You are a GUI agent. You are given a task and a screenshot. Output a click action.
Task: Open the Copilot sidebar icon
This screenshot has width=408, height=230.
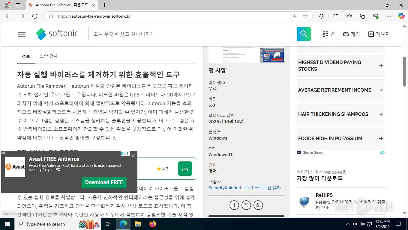point(401,16)
